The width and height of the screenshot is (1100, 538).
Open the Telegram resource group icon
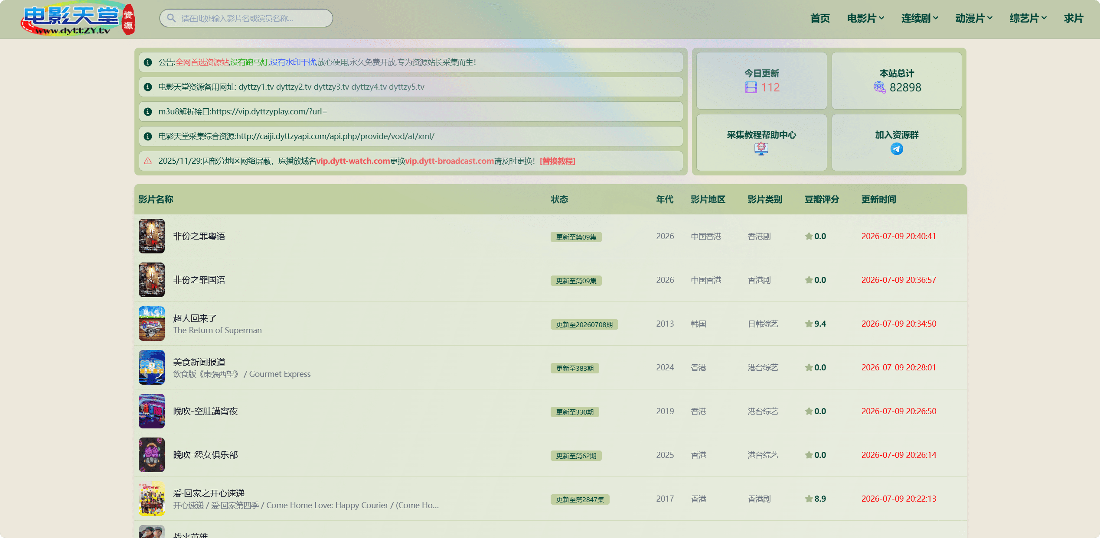tap(897, 149)
